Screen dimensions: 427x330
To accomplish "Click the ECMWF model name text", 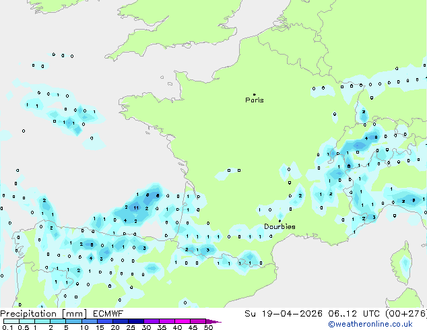I will pos(108,314).
